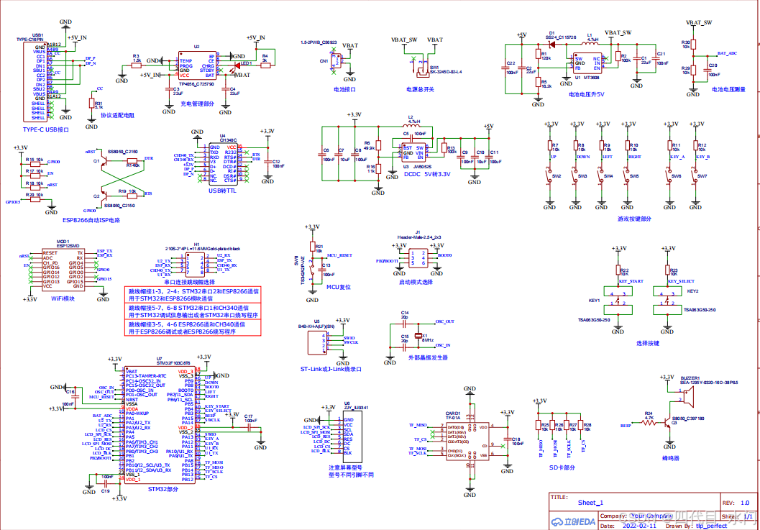Select the KEY2 tactile switch symbol
Viewport: 760px width, 530px height.
point(667,301)
